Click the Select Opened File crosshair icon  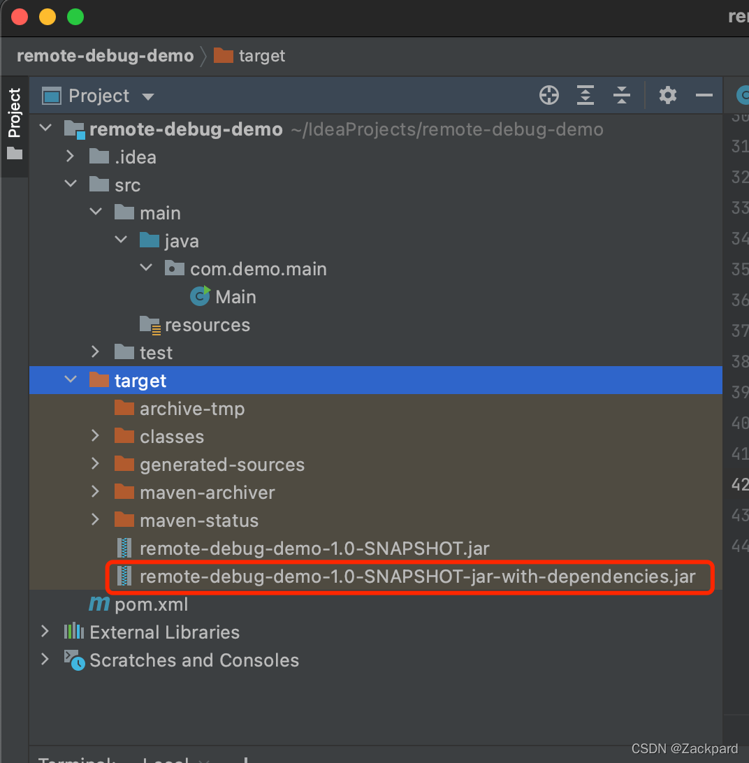point(549,95)
